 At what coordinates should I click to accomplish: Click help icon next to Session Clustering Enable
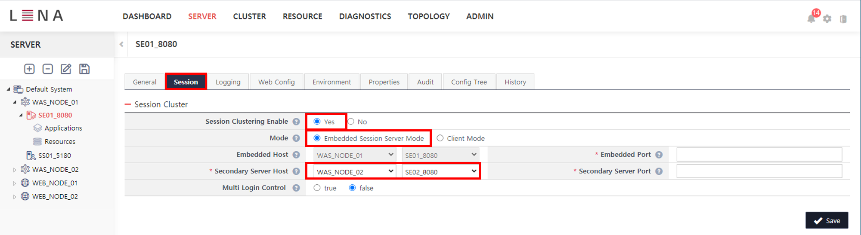pyautogui.click(x=296, y=122)
